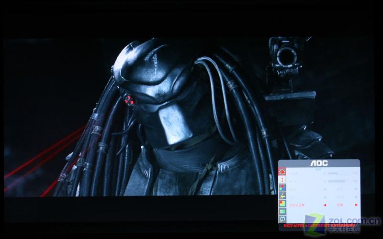The width and height of the screenshot is (383, 239).
Task: Select the red highlighted setting label
Action: pos(297,205)
